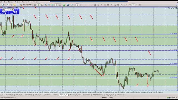
Task: Click the bid price 73 tile
Action: 4,13
